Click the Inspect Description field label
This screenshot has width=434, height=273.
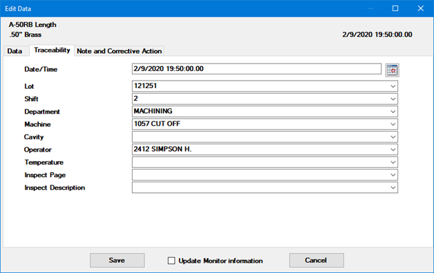coord(55,188)
